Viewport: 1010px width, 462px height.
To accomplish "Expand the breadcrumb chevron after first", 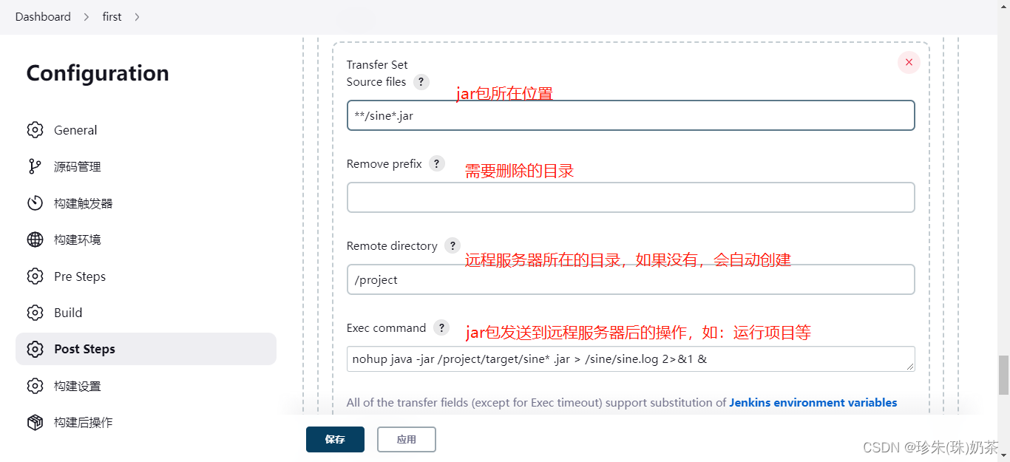I will click(137, 17).
